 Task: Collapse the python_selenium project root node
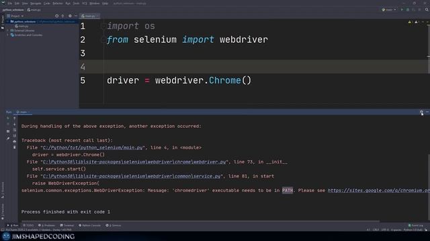[x=8, y=21]
